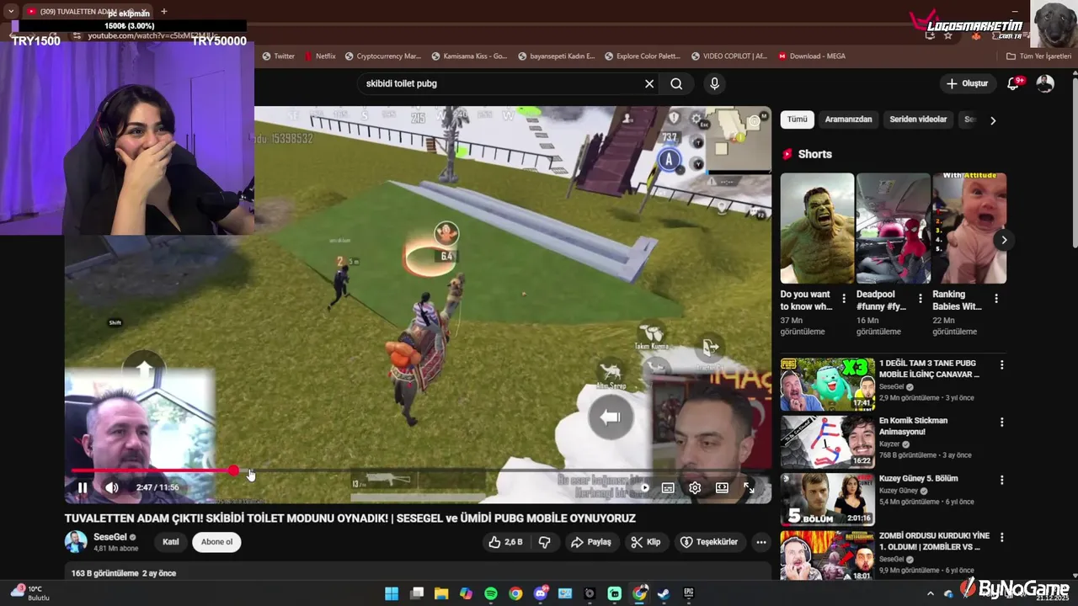
Task: Toggle subtitles in the video player
Action: click(668, 487)
